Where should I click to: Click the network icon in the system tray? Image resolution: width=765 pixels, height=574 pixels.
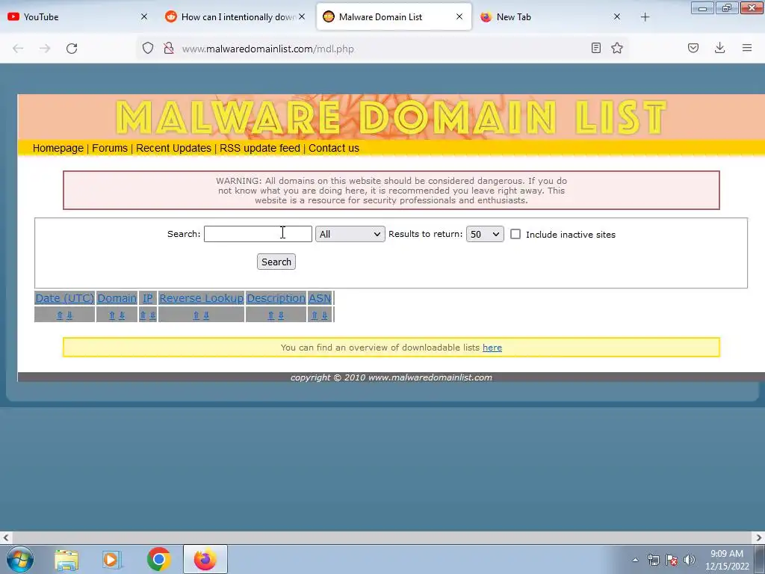point(653,560)
